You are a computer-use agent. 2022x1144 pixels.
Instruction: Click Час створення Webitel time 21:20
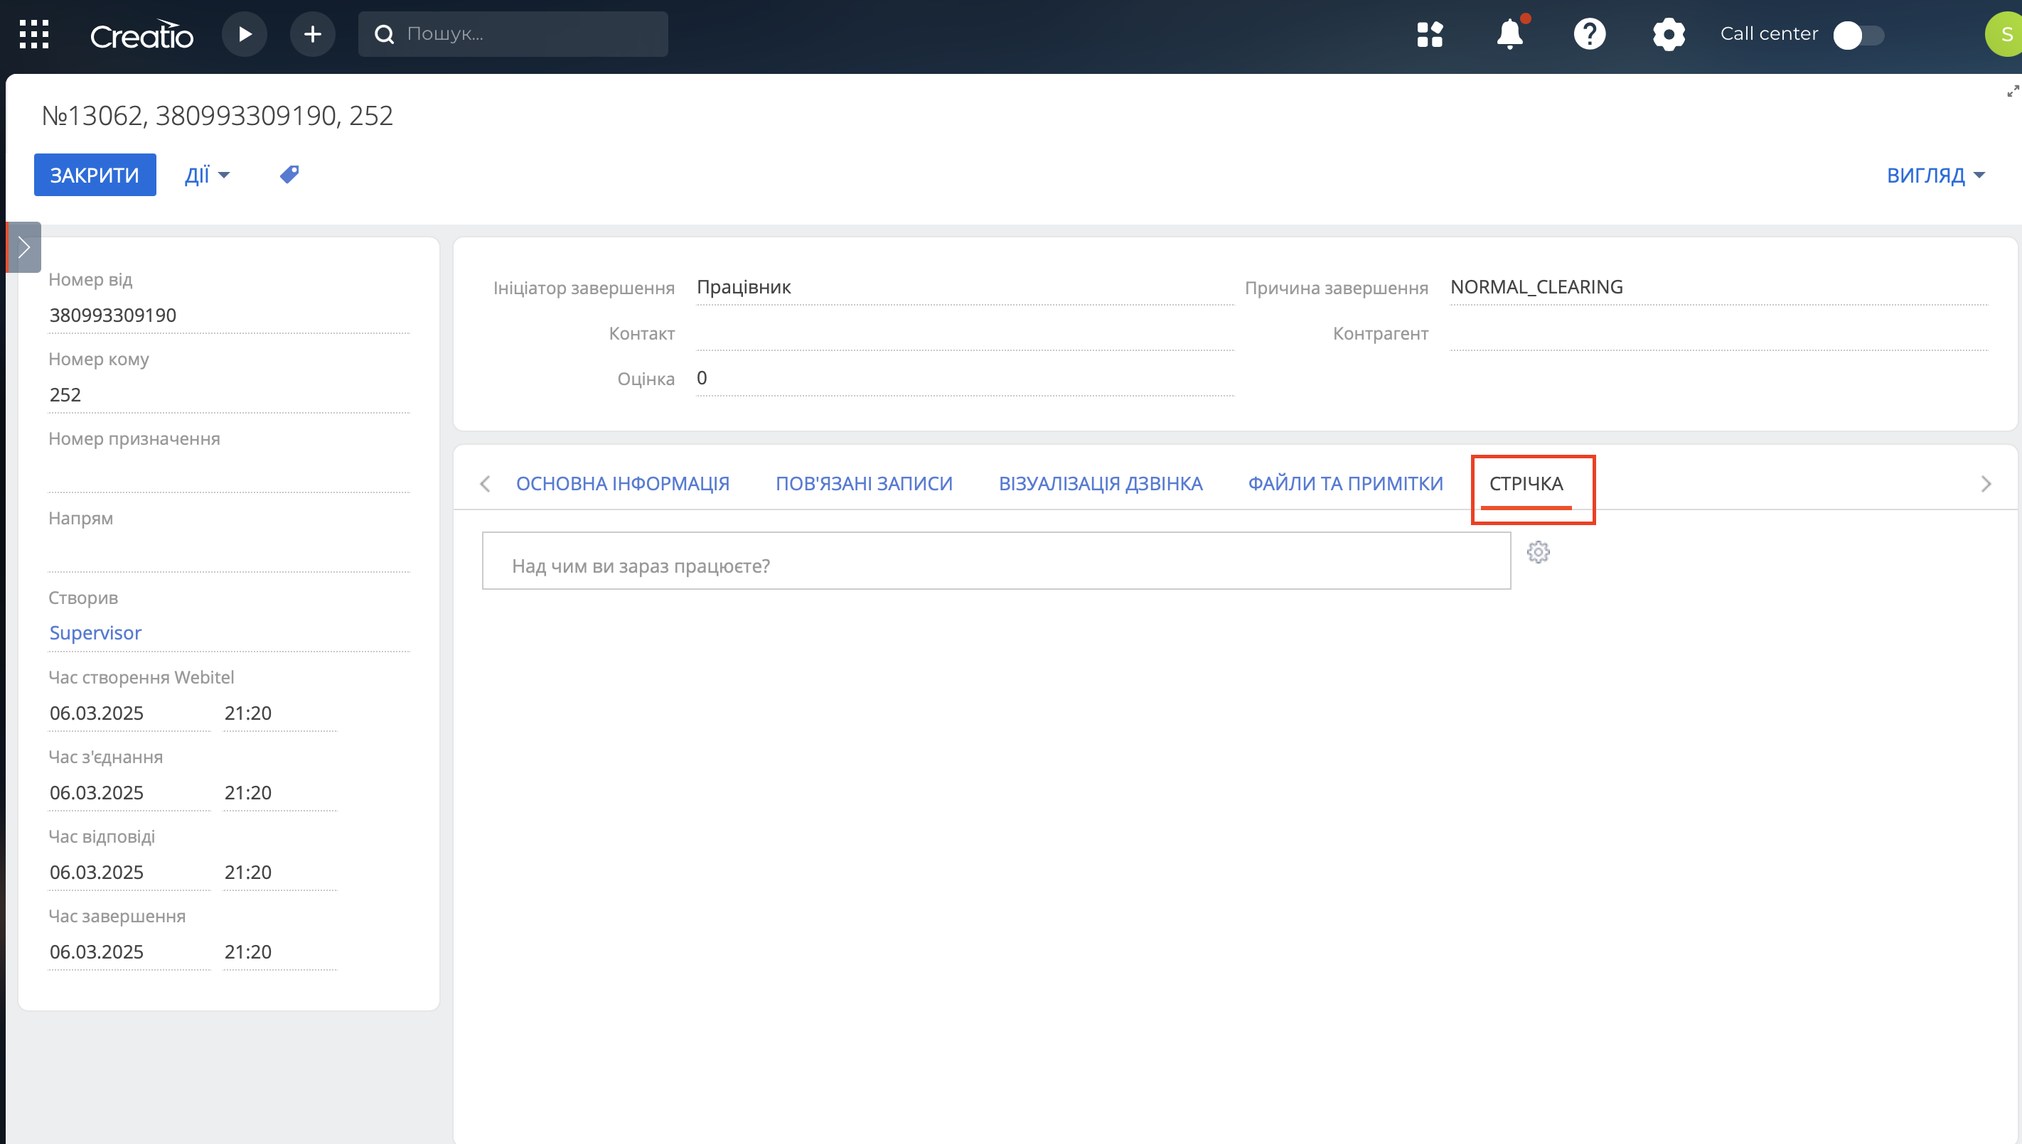pyautogui.click(x=280, y=713)
